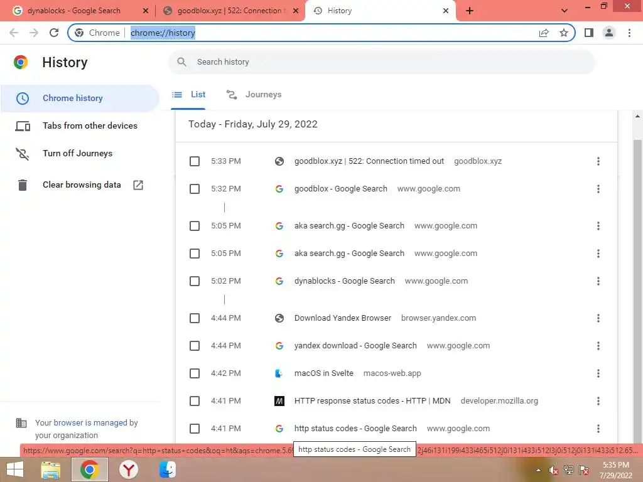
Task: Click the scrollbar up arrow
Action: click(637, 116)
